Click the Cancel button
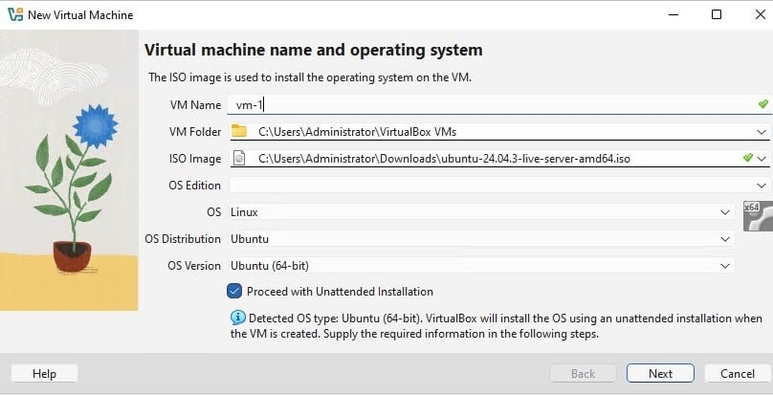This screenshot has height=395, width=773. (x=737, y=373)
